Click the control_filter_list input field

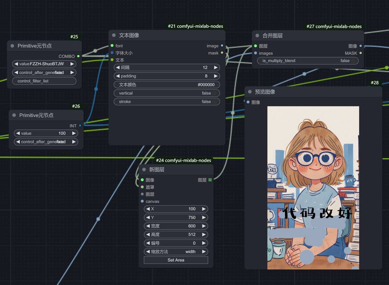pyautogui.click(x=44, y=81)
